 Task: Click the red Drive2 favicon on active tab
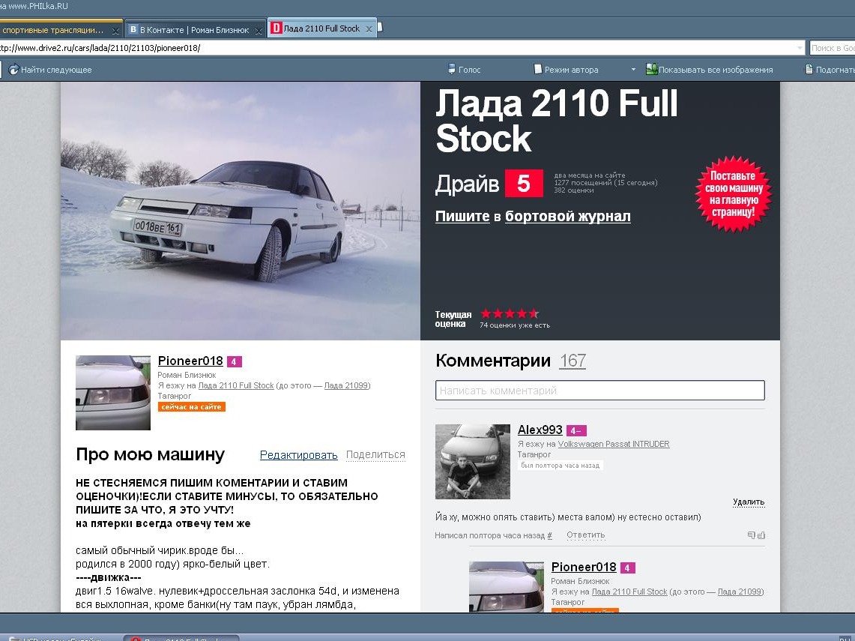coord(277,28)
